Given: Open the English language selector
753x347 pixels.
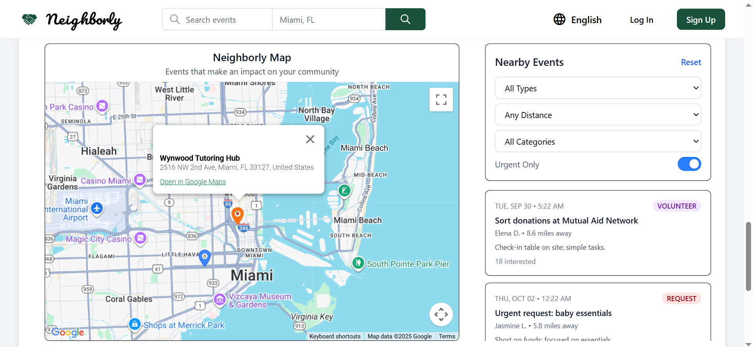Looking at the screenshot, I should click(577, 20).
